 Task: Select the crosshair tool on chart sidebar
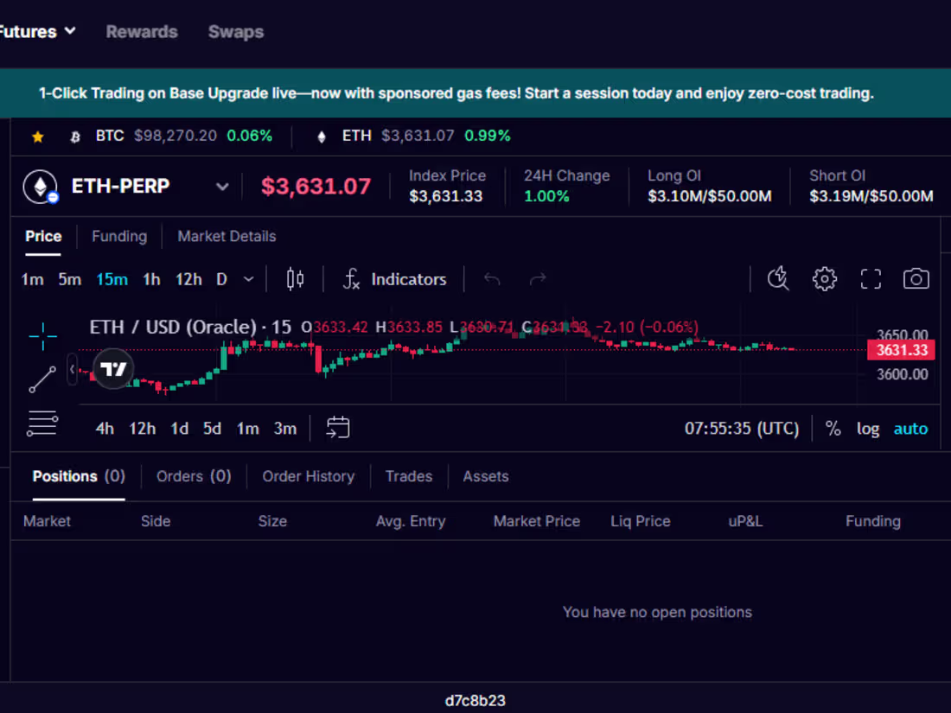41,336
